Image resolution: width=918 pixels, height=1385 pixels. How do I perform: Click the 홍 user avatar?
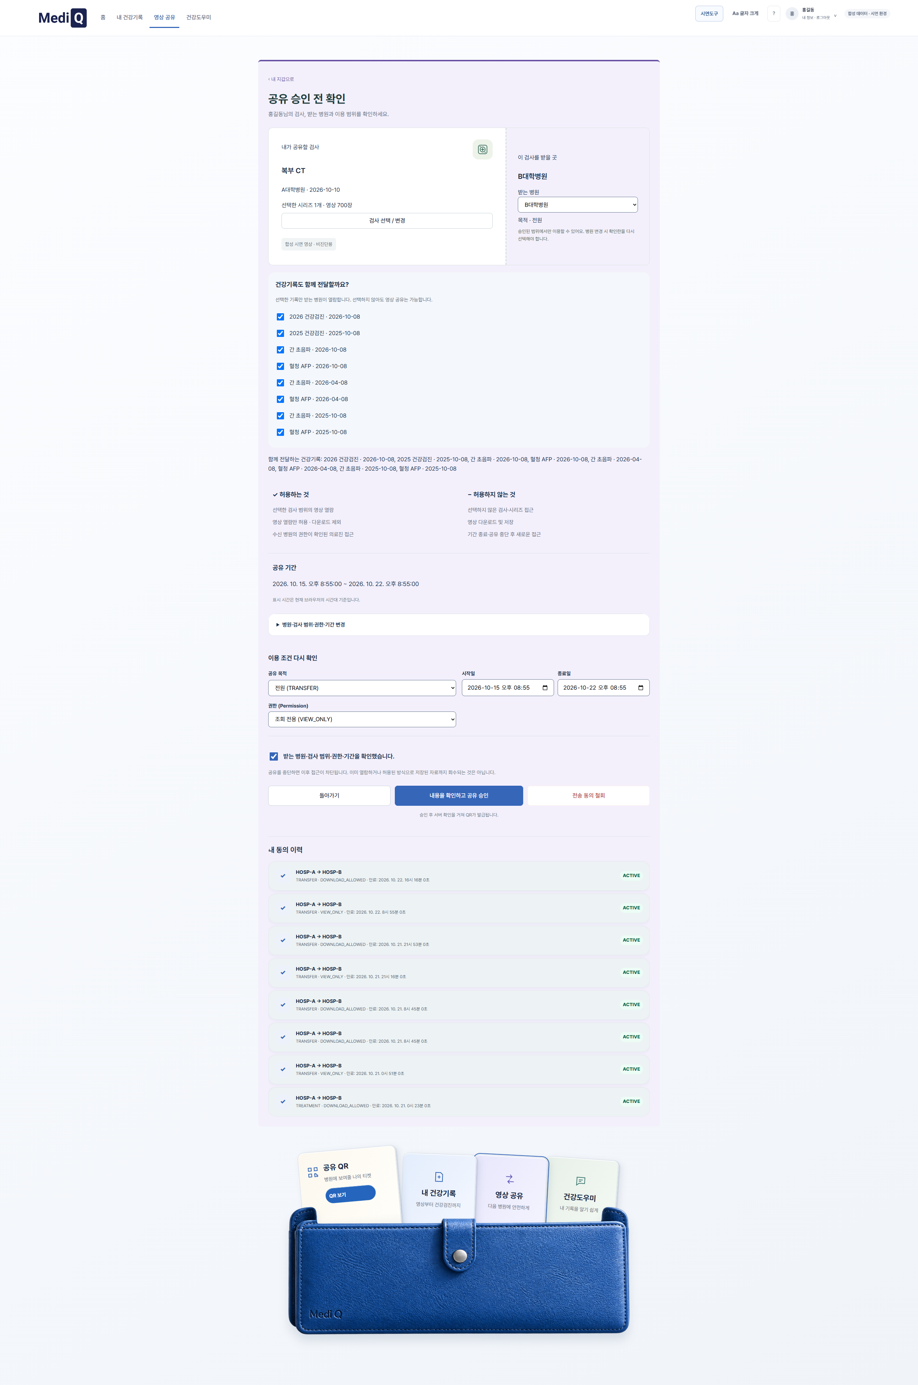[792, 14]
